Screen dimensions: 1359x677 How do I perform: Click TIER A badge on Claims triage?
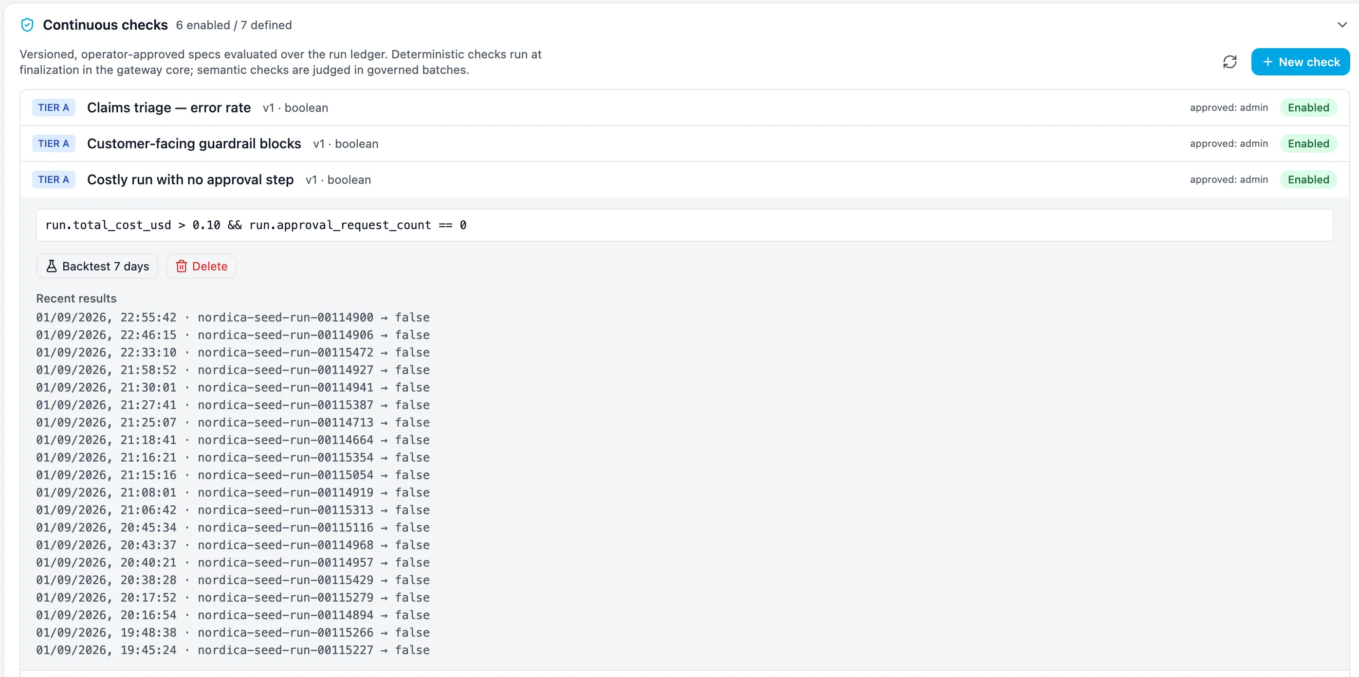[53, 107]
